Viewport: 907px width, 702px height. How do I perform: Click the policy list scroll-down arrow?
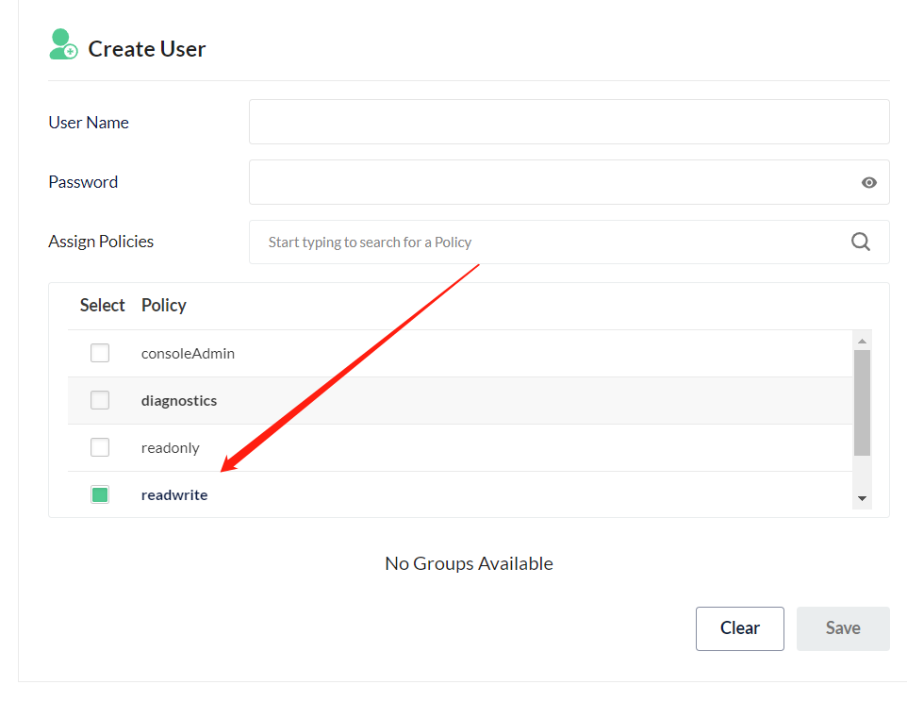click(x=862, y=498)
